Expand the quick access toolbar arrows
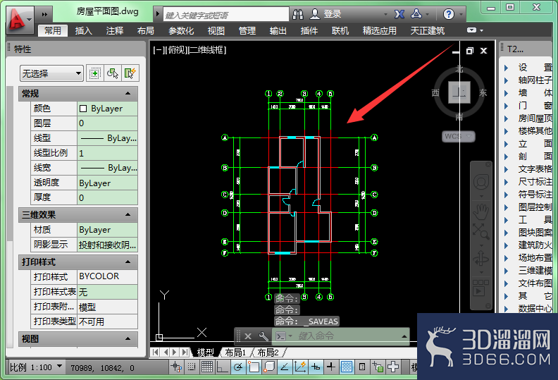Image resolution: width=558 pixels, height=380 pixels. [44, 14]
